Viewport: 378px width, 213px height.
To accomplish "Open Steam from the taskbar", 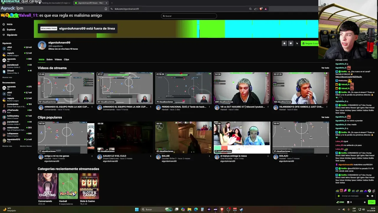I will coord(241,209).
